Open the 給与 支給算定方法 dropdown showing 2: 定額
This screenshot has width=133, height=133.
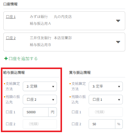[40, 86]
